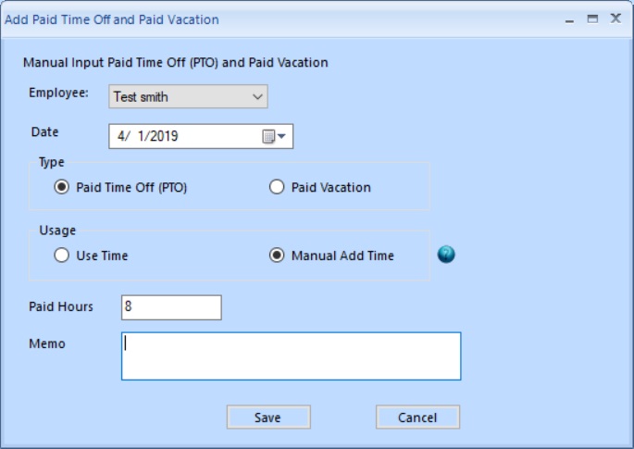Click the year 2019 in the Date field
Image resolution: width=634 pixels, height=449 pixels.
[162, 136]
